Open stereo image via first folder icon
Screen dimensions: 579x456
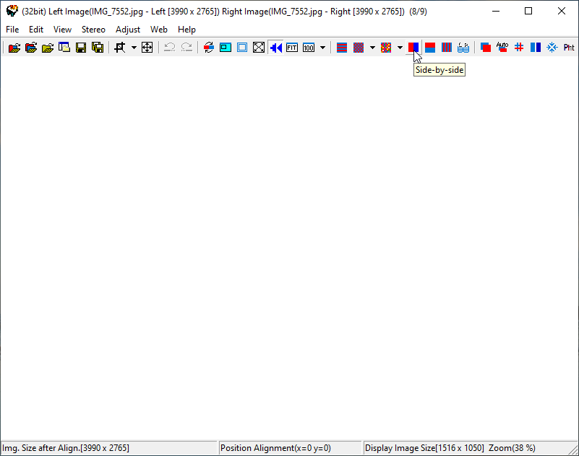coord(14,48)
